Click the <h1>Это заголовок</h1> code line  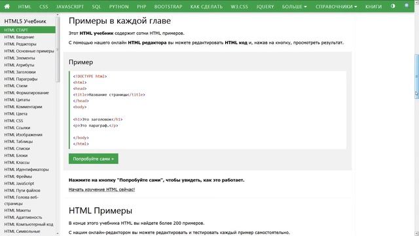pos(98,119)
